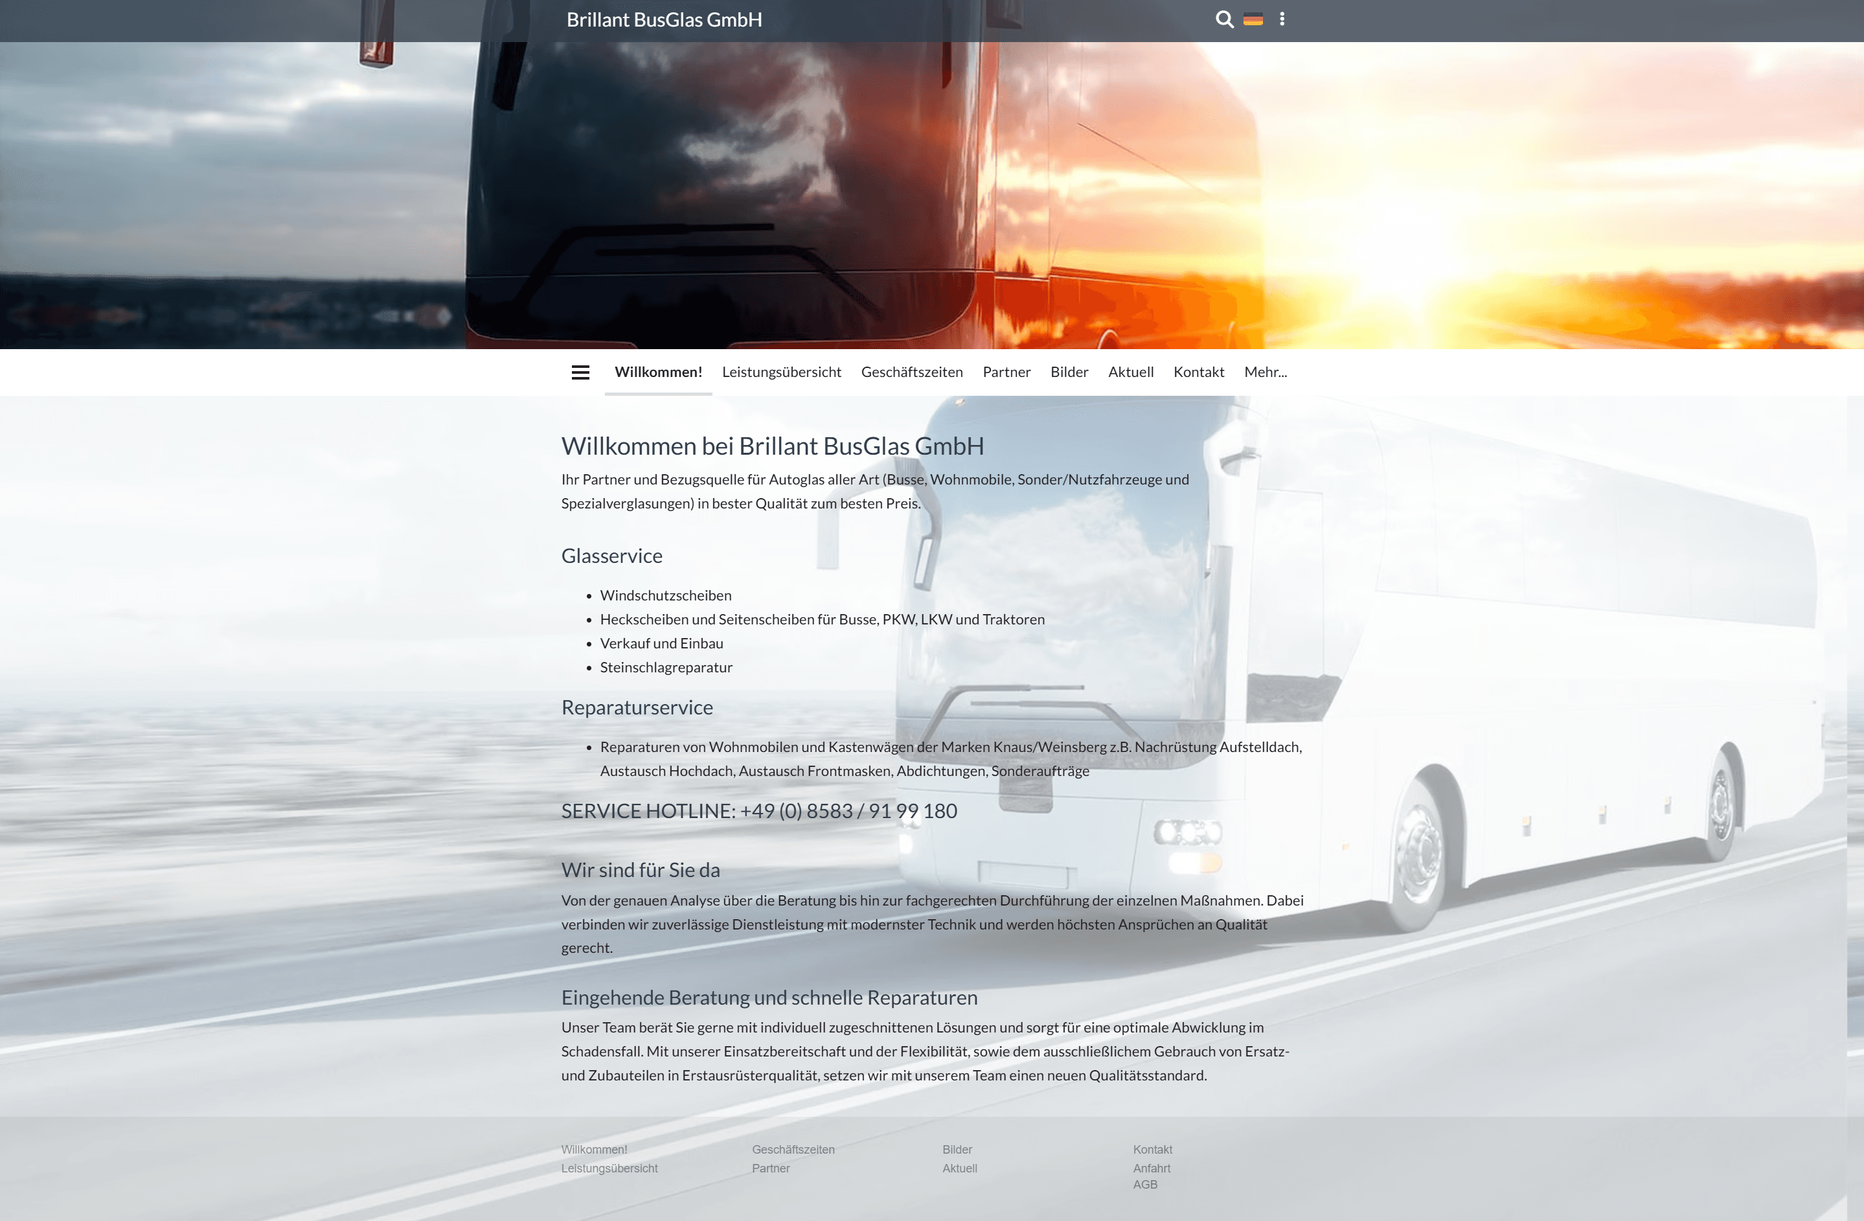
Task: Visit the Geschäftszeiten footer link
Action: point(793,1150)
